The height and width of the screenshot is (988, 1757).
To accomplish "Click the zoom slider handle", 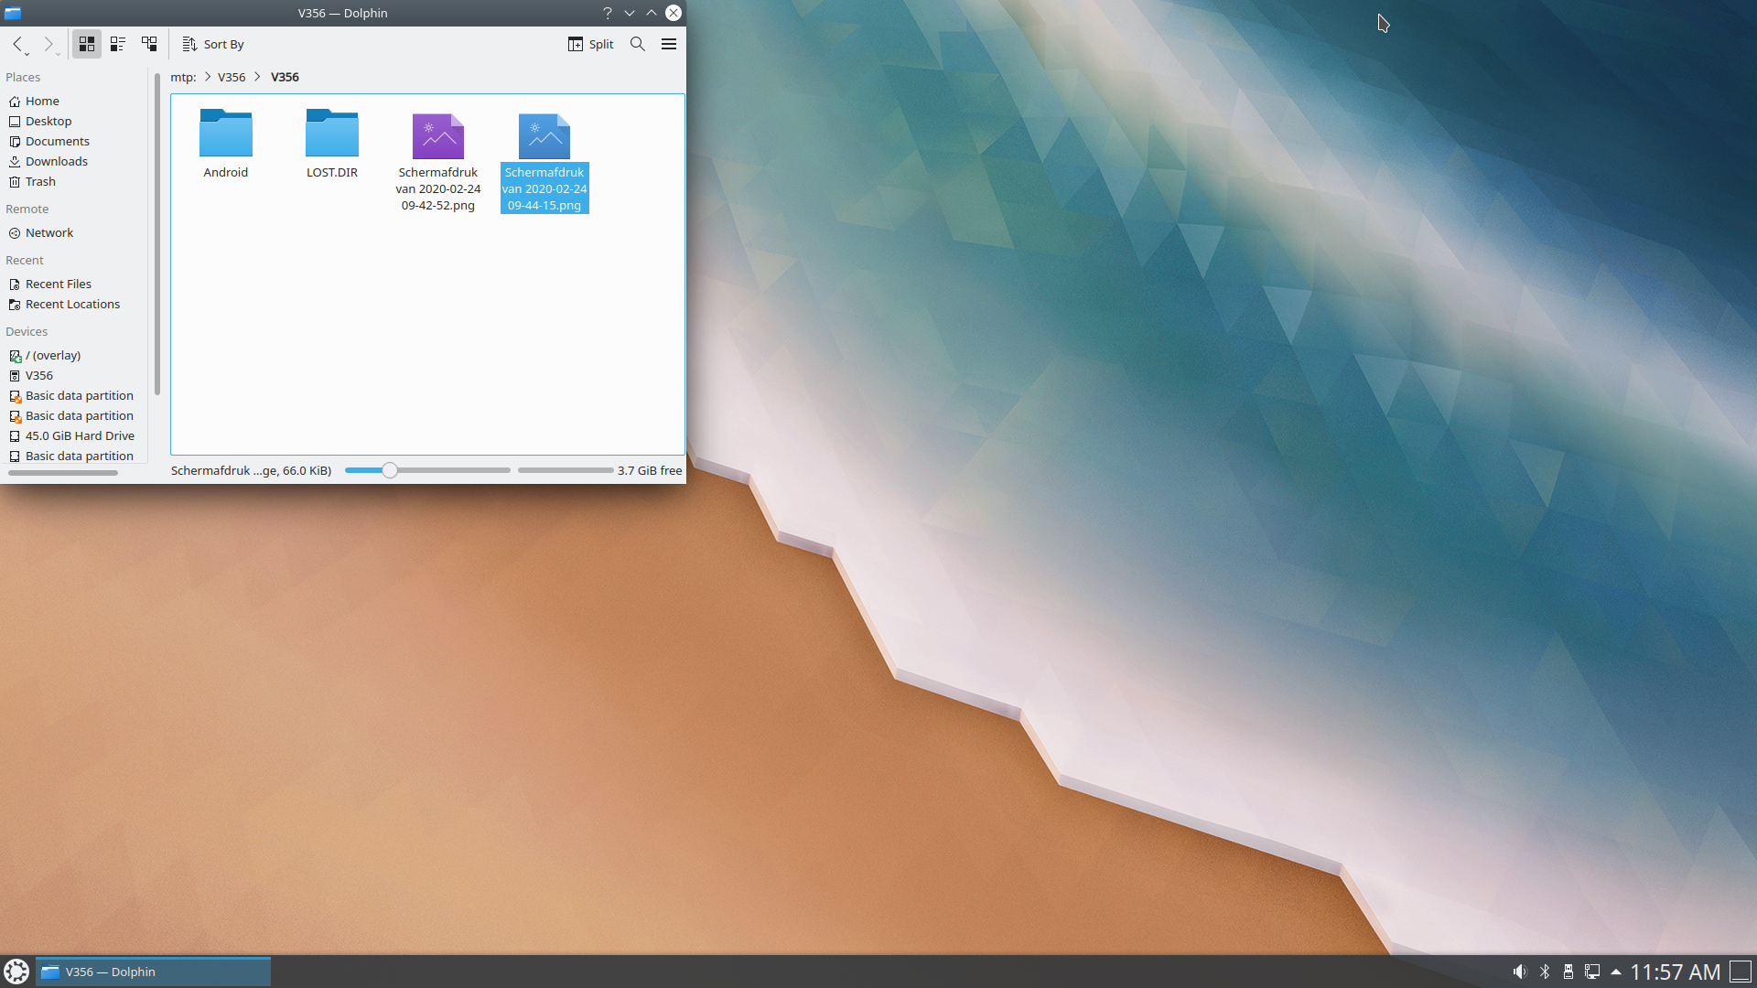I will coord(390,470).
